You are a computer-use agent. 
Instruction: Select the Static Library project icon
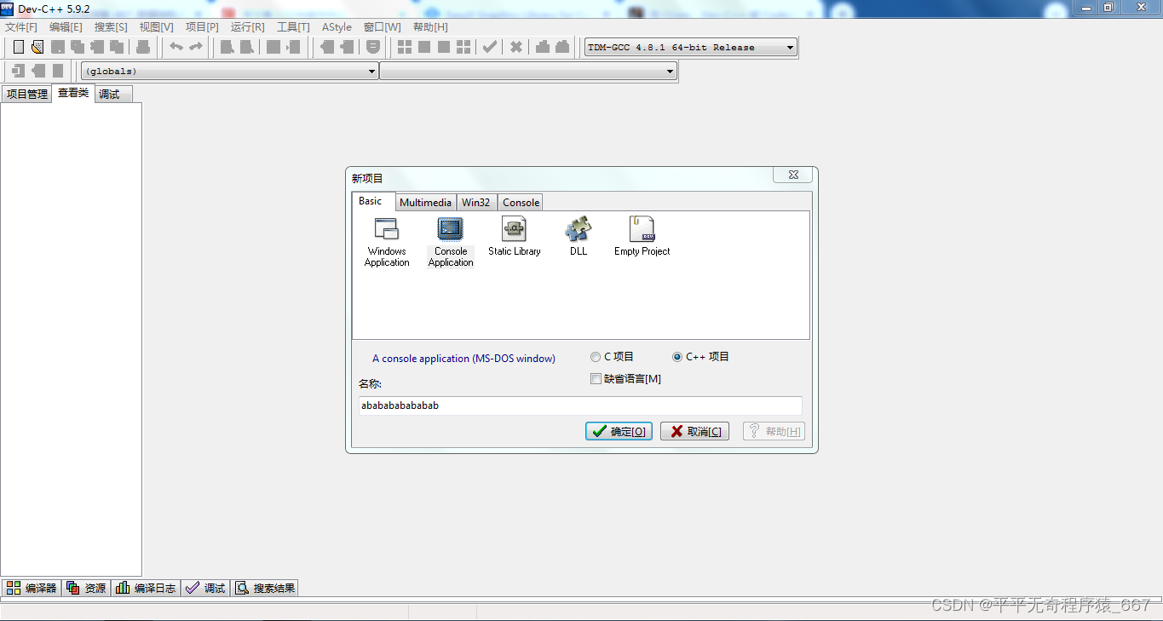(515, 237)
